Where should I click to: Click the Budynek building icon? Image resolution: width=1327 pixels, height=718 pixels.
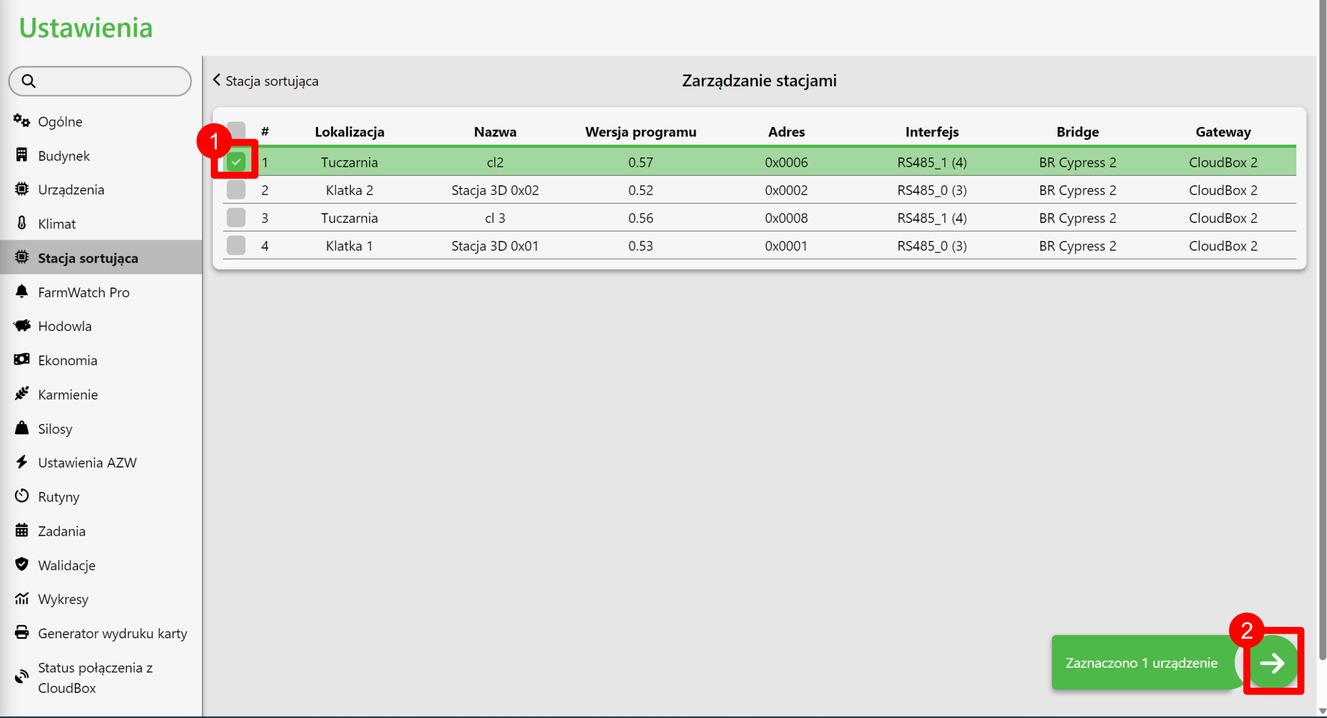pyautogui.click(x=21, y=155)
